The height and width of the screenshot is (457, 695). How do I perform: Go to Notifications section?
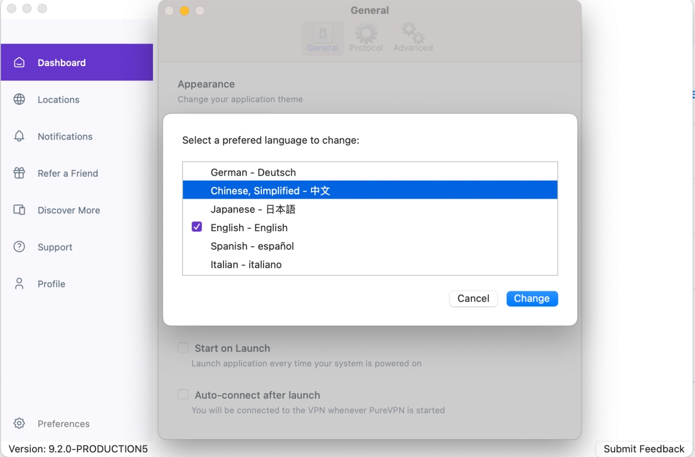pos(76,137)
